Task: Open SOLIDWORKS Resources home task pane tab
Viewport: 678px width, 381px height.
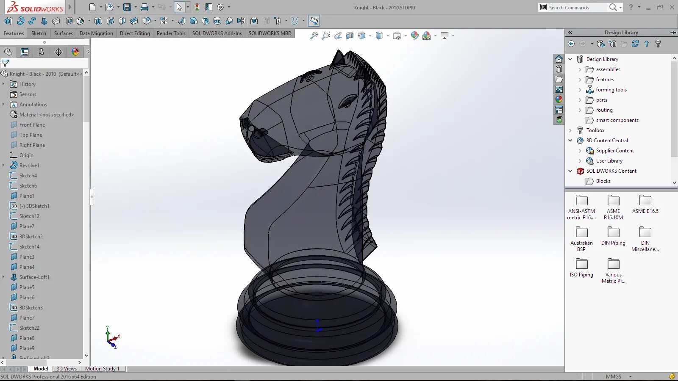Action: point(559,59)
